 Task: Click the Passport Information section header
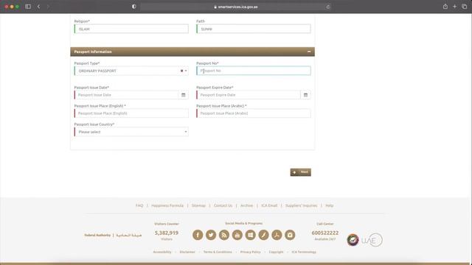(192, 52)
